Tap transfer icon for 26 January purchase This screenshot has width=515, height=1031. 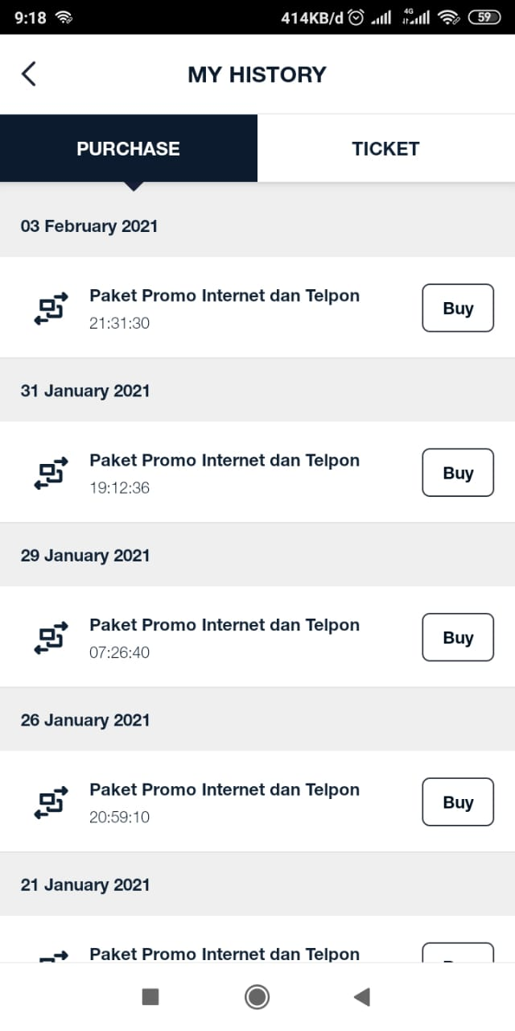51,802
